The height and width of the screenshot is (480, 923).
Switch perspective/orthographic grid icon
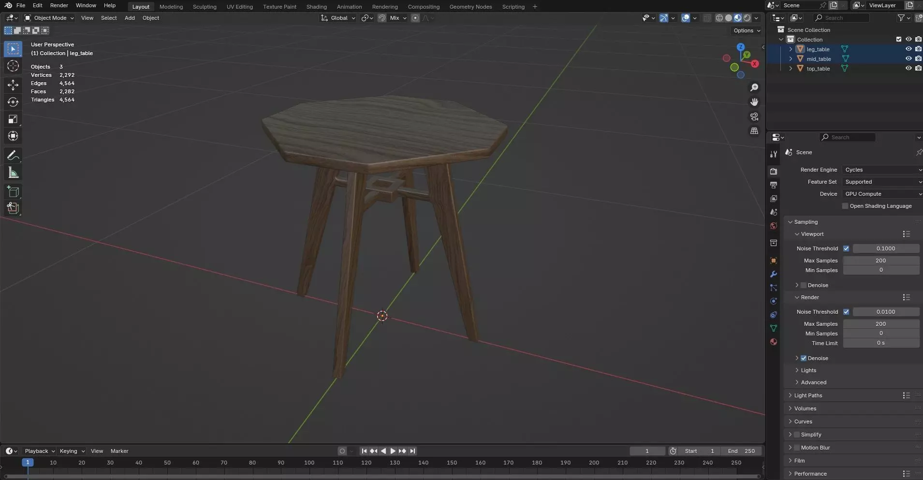[x=754, y=131]
